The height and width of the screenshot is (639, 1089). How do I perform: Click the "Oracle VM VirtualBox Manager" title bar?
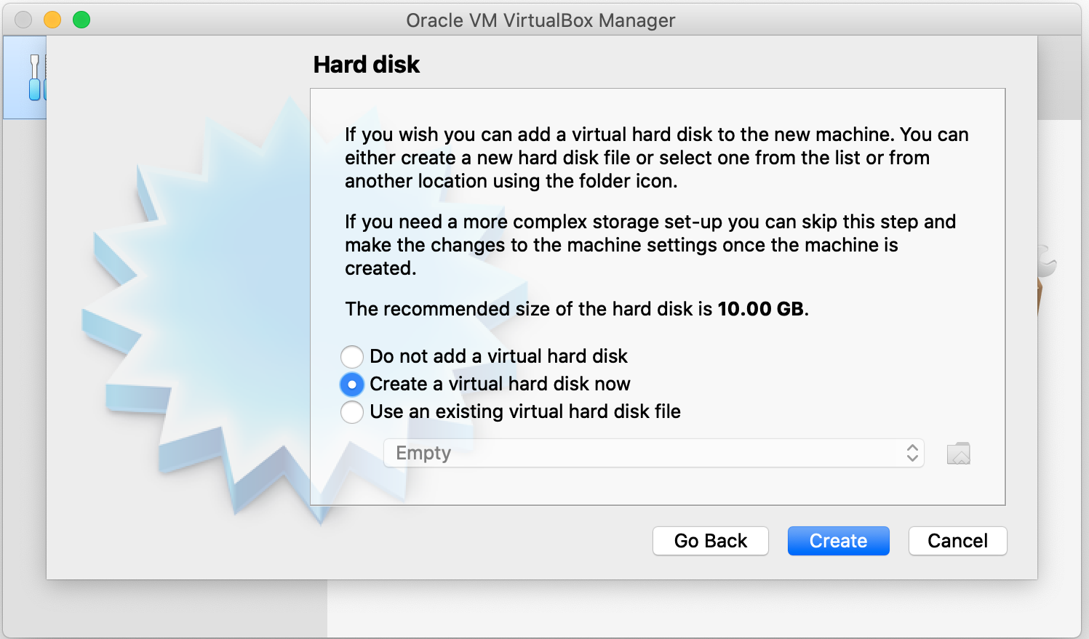pyautogui.click(x=540, y=20)
